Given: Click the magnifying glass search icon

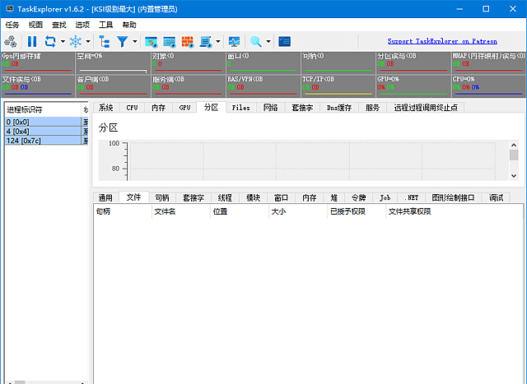Looking at the screenshot, I should click(x=256, y=42).
